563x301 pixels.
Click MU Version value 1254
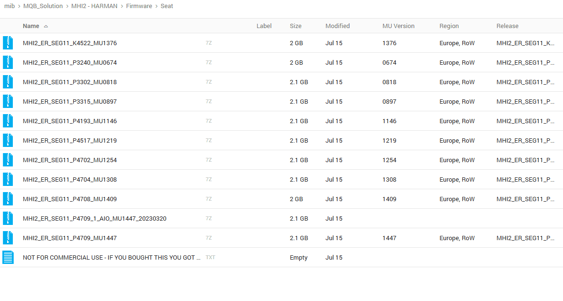(389, 160)
